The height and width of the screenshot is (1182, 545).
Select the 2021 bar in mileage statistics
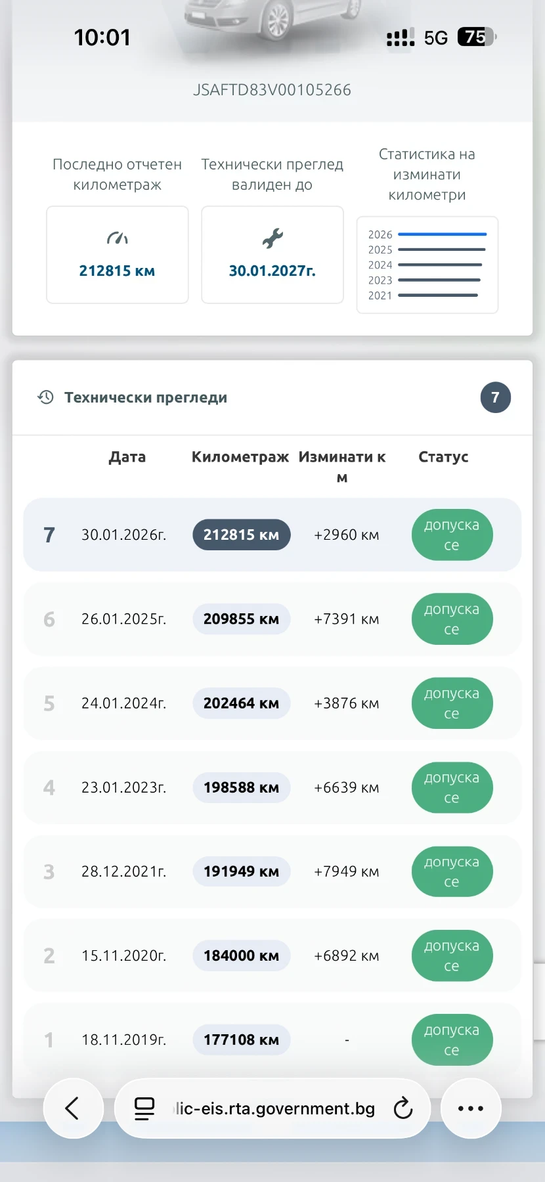click(x=438, y=295)
